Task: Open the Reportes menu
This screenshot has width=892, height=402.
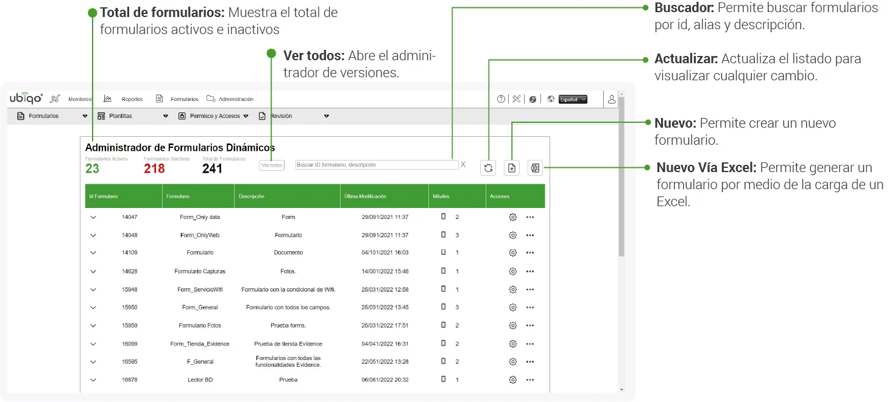Action: point(132,99)
